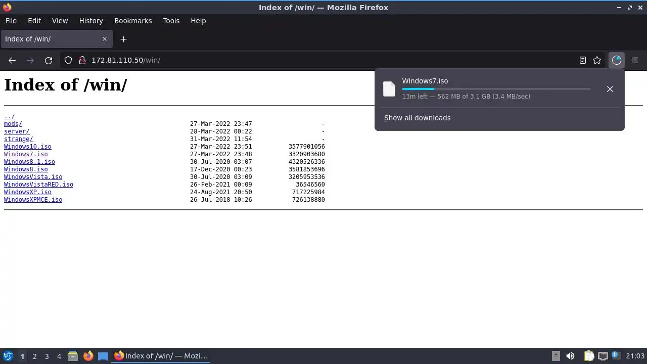Toggle reader view icon
The height and width of the screenshot is (364, 647).
583,60
